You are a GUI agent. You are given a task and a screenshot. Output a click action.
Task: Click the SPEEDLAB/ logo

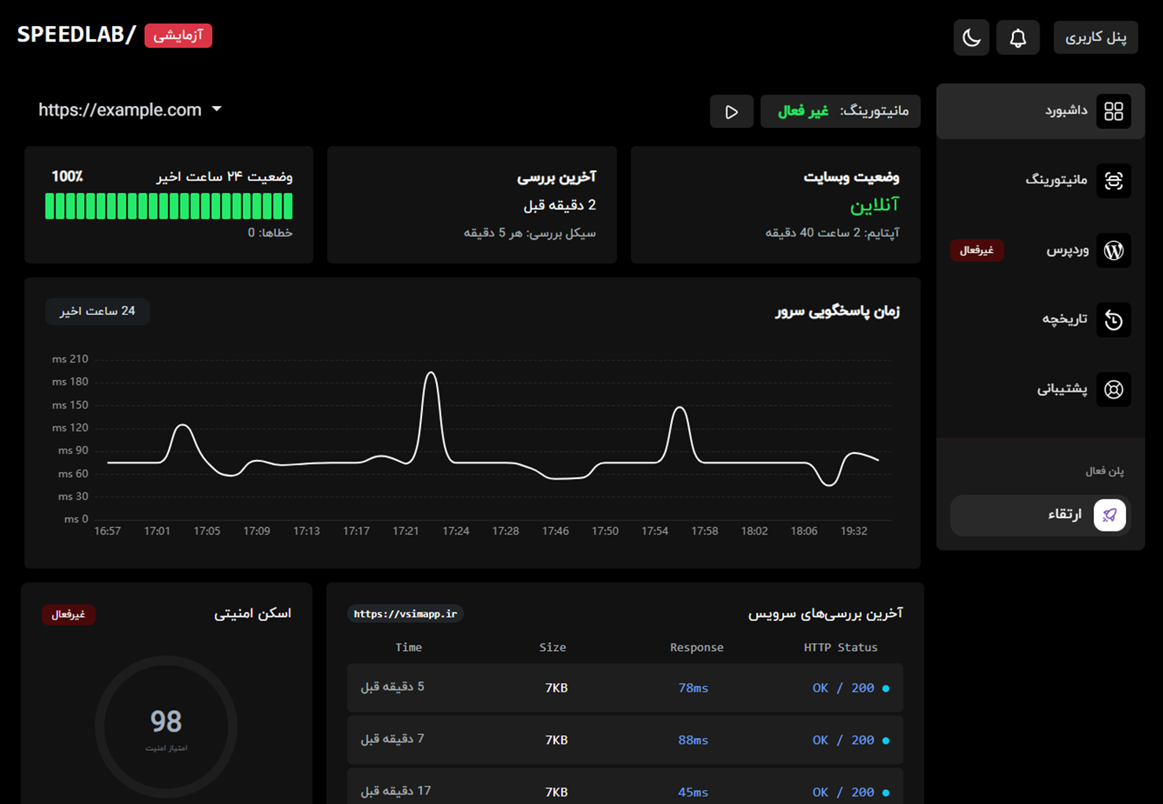[x=76, y=35]
